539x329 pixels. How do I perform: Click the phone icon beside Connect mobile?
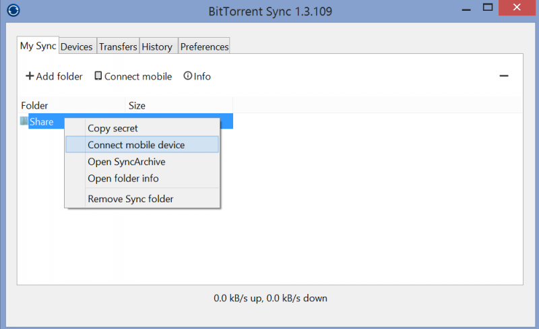click(98, 76)
